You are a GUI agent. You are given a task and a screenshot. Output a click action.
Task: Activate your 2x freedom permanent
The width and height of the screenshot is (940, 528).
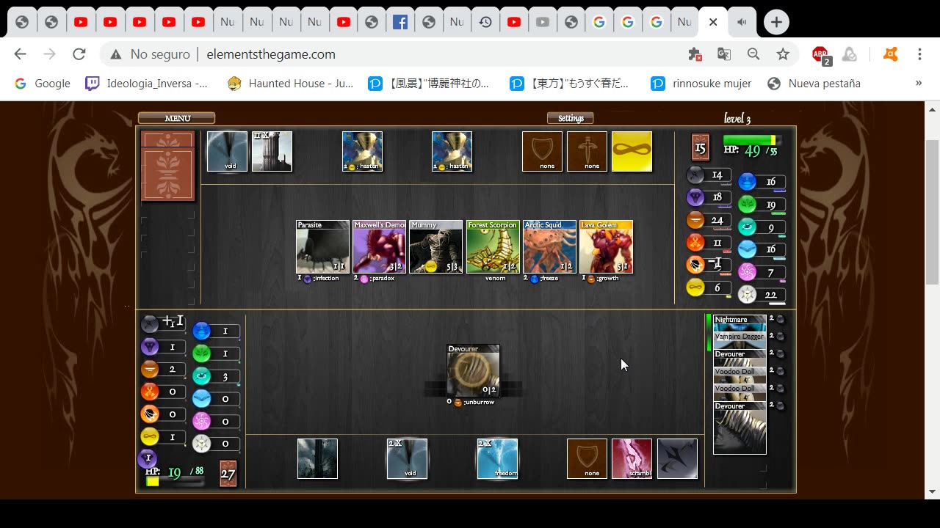click(497, 458)
